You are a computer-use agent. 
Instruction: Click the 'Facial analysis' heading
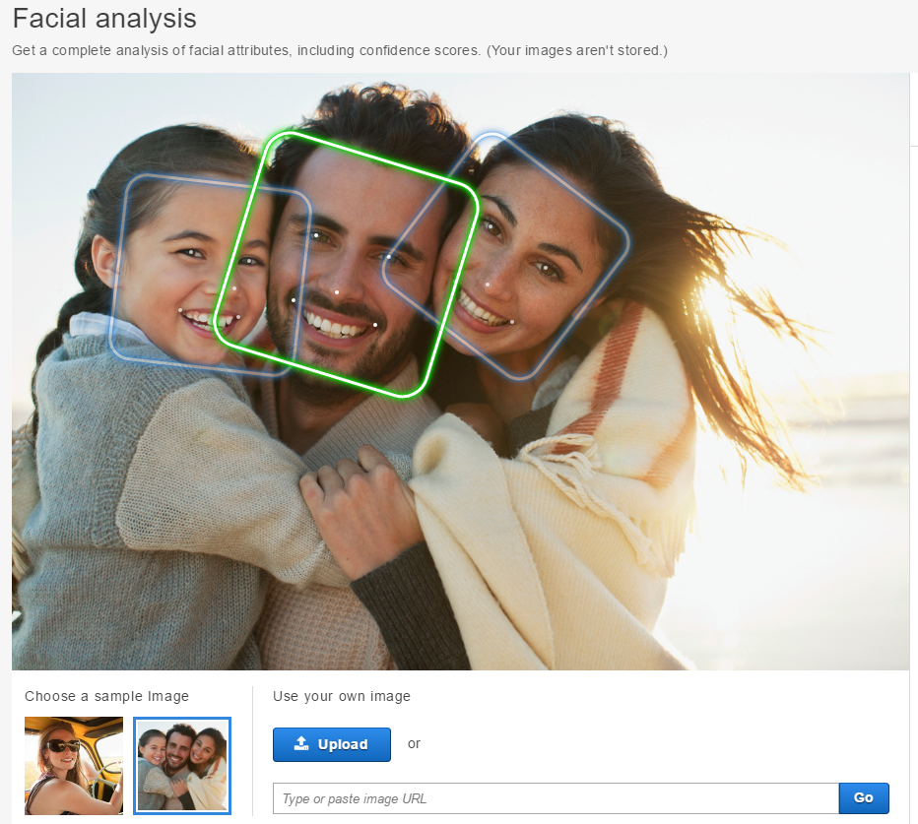pos(104,18)
